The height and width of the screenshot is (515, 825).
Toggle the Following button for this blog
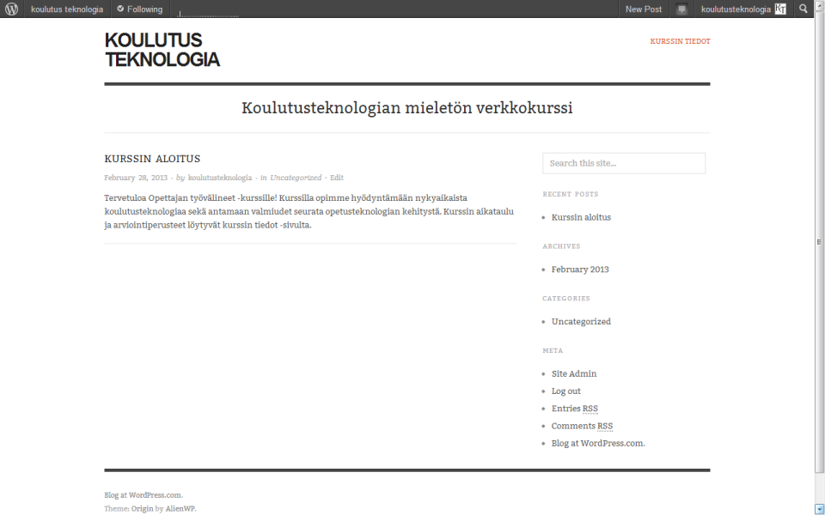click(x=140, y=9)
